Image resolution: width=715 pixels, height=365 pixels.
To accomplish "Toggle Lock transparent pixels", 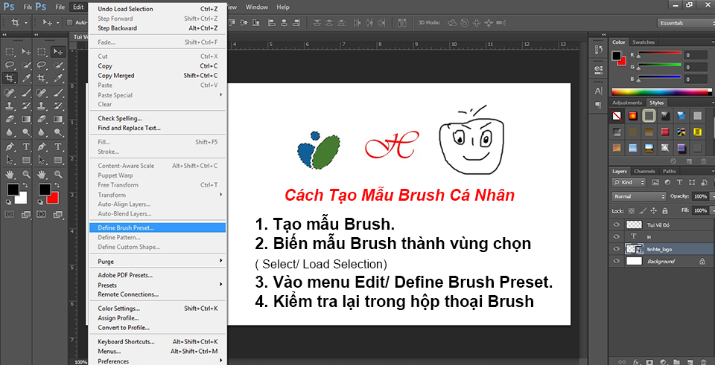I will (631, 211).
